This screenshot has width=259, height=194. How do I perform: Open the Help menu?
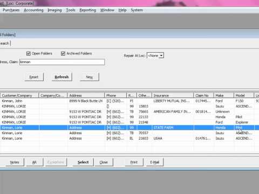click(122, 10)
